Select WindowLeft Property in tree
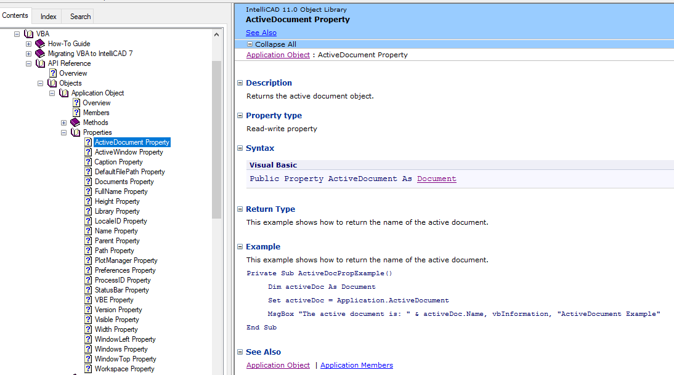The width and height of the screenshot is (674, 375). pos(125,339)
